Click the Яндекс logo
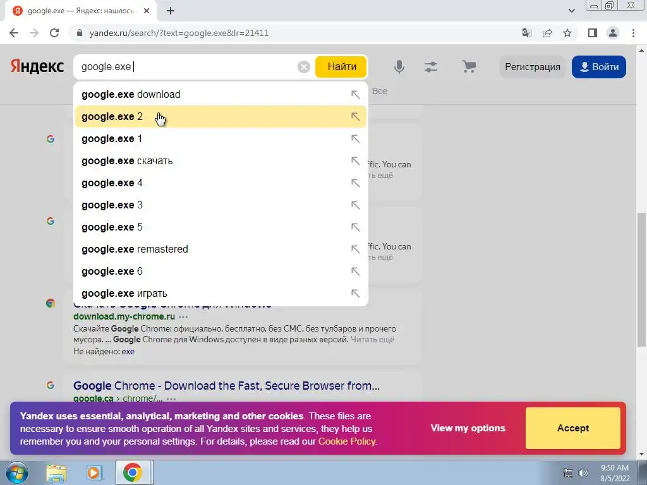647x485 pixels. coord(37,66)
